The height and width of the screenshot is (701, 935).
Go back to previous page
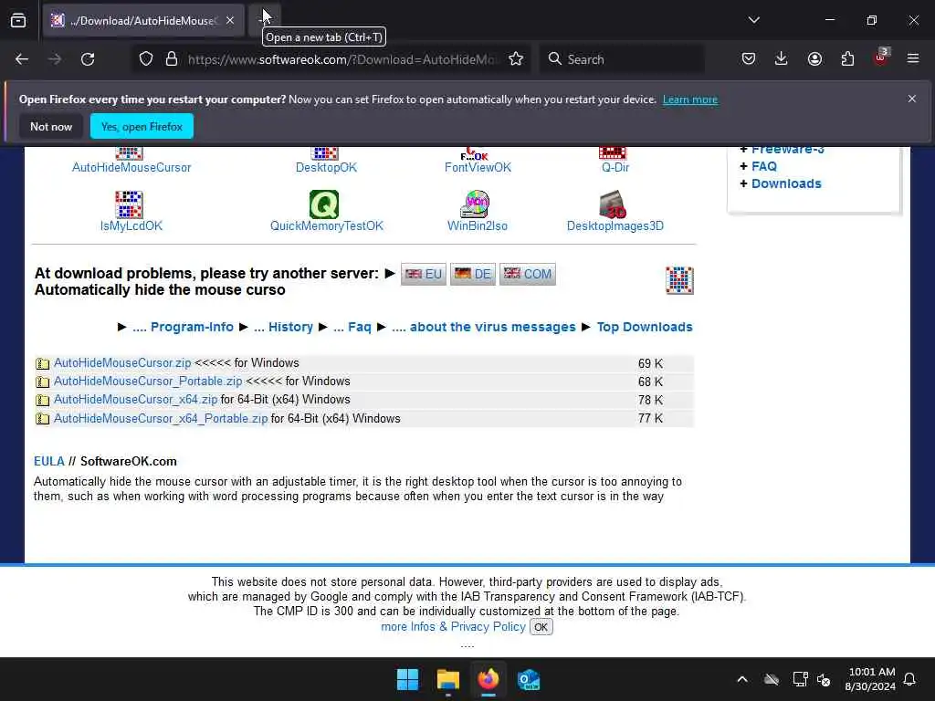(22, 59)
